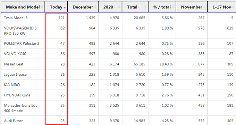
Task: Sort by Today column header
Action: pos(56,7)
